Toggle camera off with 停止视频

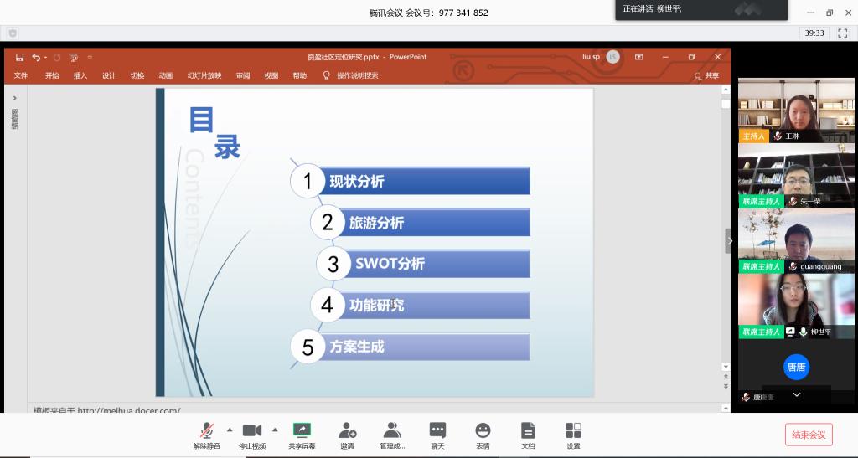click(x=252, y=430)
